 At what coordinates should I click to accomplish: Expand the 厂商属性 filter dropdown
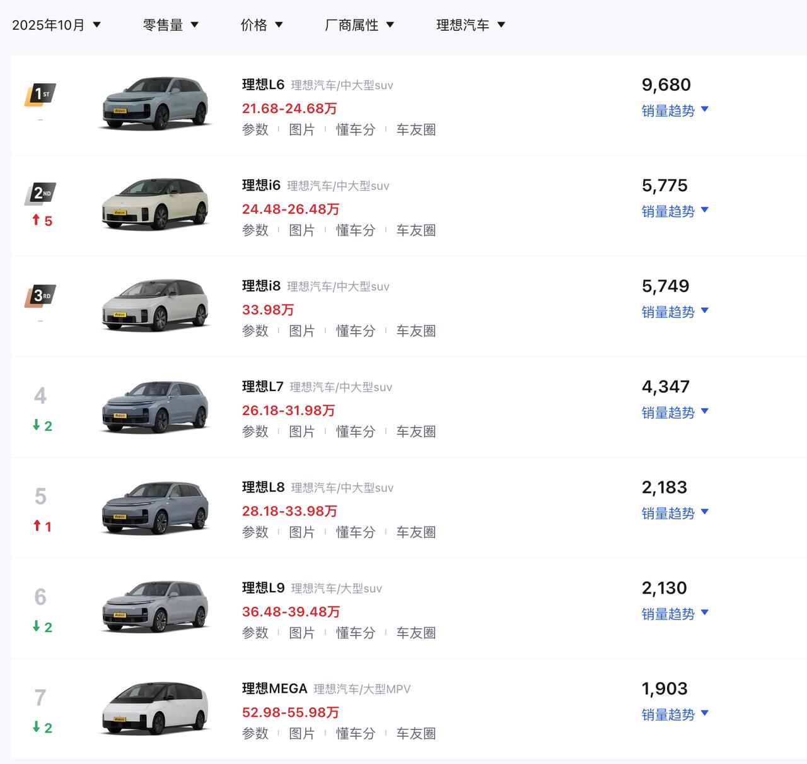359,25
